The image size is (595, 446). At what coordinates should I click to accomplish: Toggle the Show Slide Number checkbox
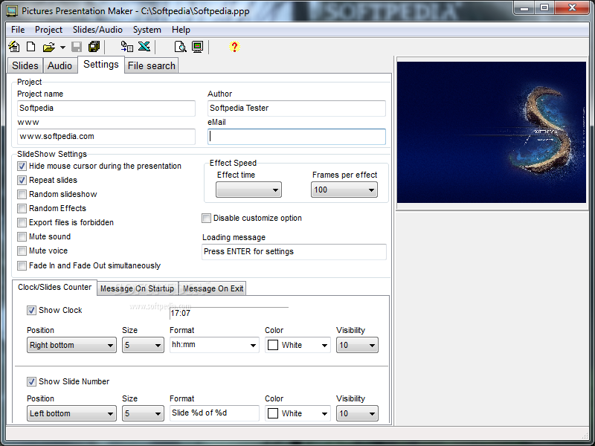click(x=31, y=381)
